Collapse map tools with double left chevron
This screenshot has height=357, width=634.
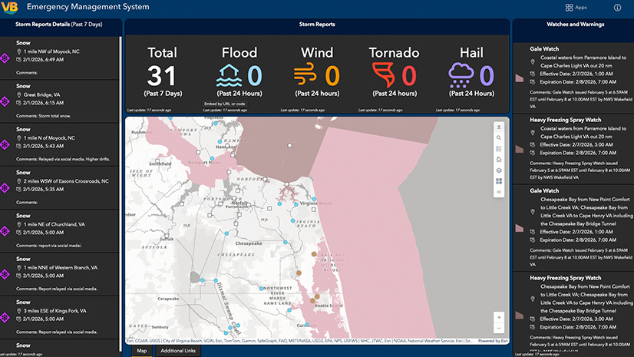coord(499,192)
